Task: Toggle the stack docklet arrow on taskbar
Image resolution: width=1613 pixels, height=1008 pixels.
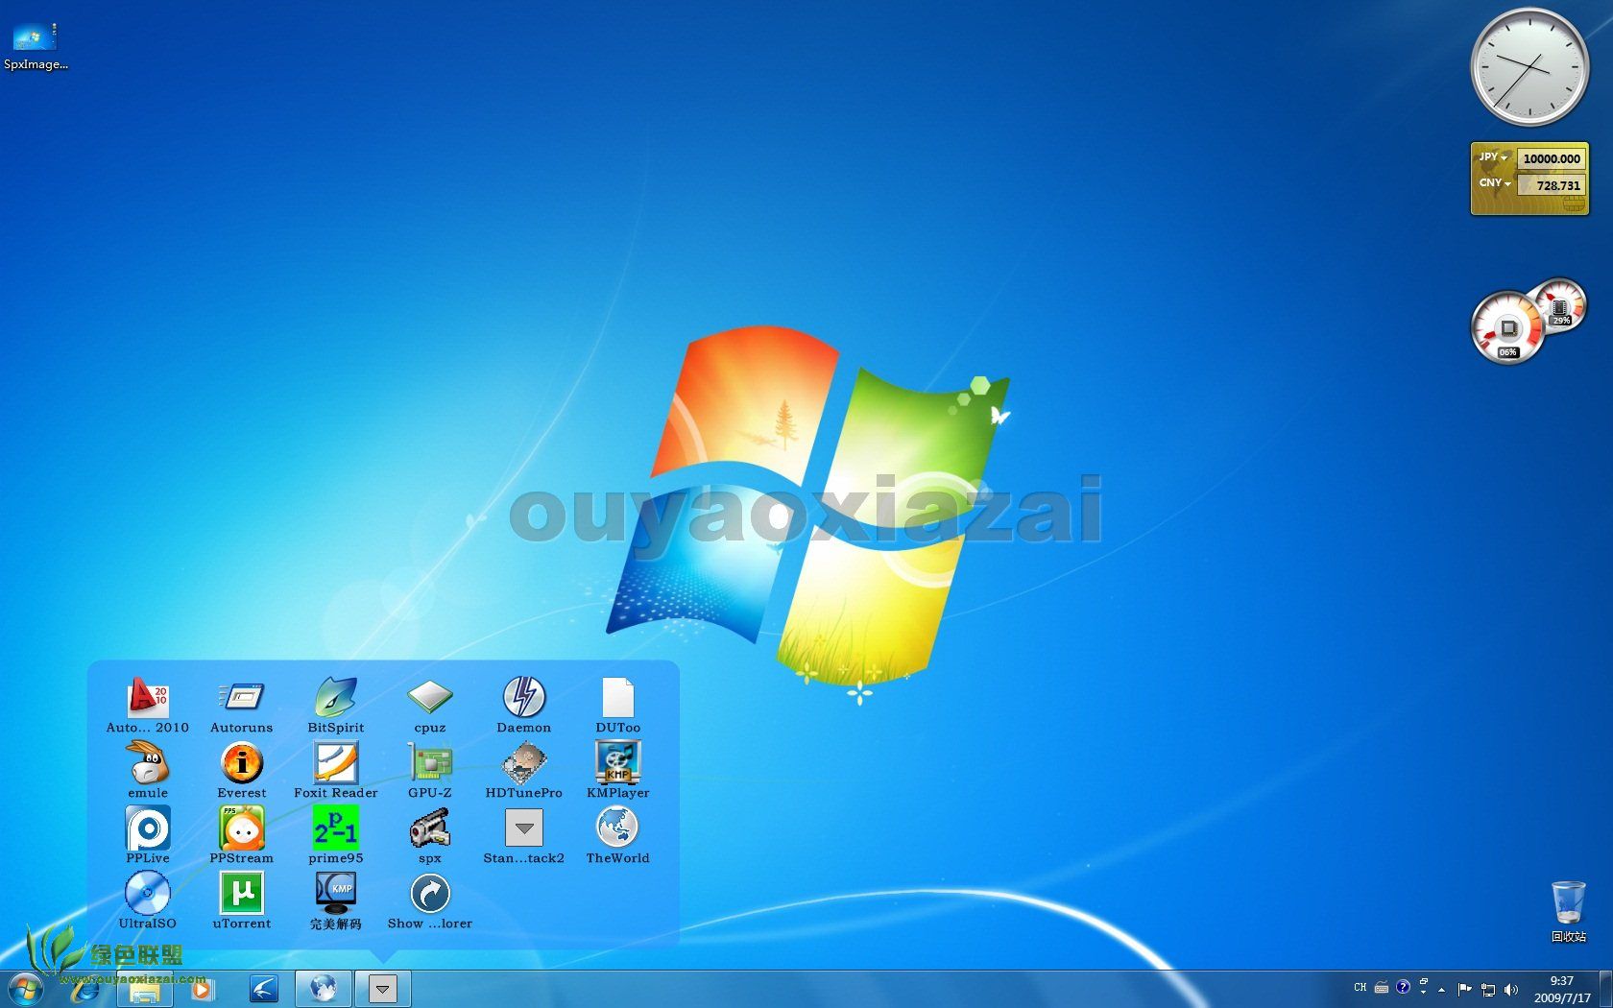Action: pos(383,989)
